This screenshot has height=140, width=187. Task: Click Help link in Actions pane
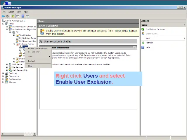(148, 47)
